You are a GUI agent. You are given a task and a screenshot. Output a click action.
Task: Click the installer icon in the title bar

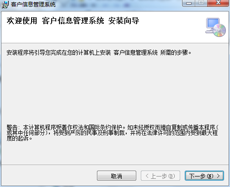tap(5, 4)
